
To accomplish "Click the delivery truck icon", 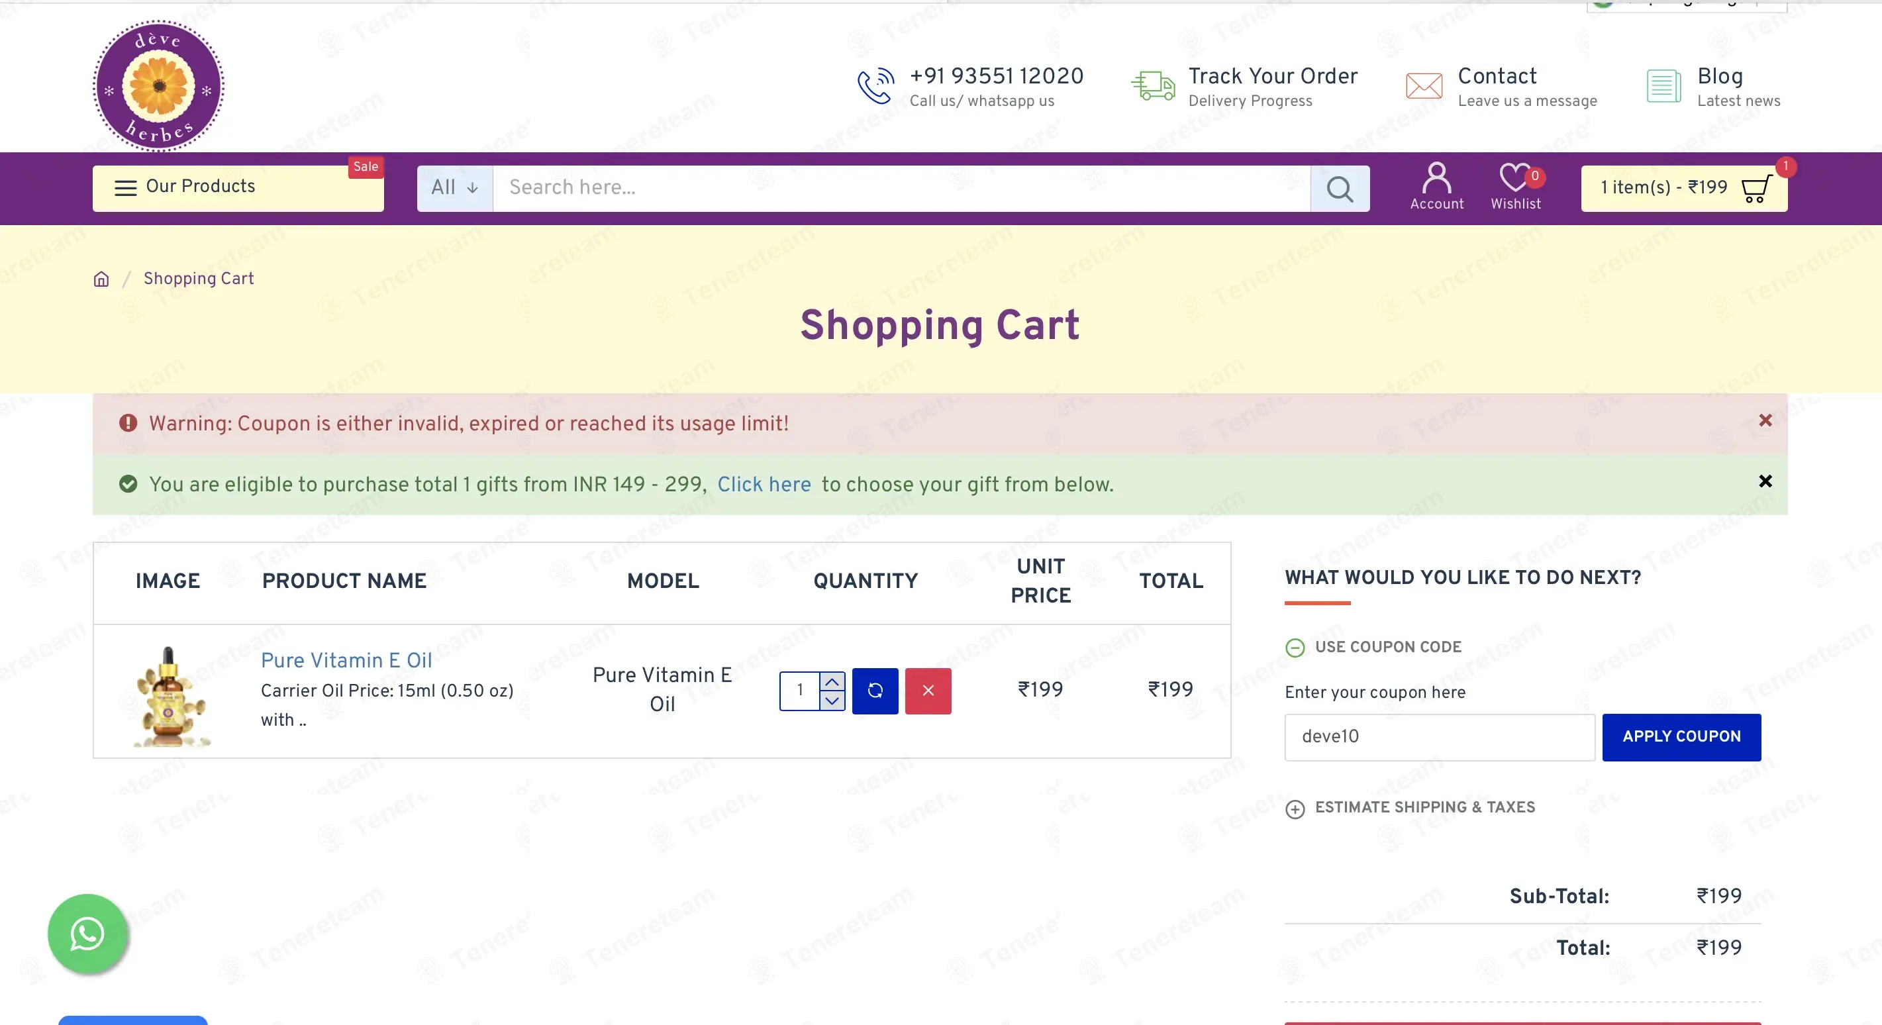I will (x=1153, y=85).
